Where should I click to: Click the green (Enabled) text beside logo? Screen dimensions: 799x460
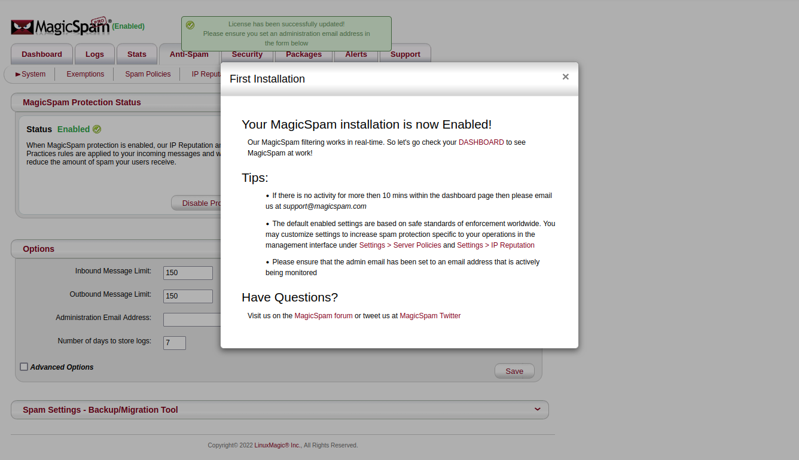(129, 26)
